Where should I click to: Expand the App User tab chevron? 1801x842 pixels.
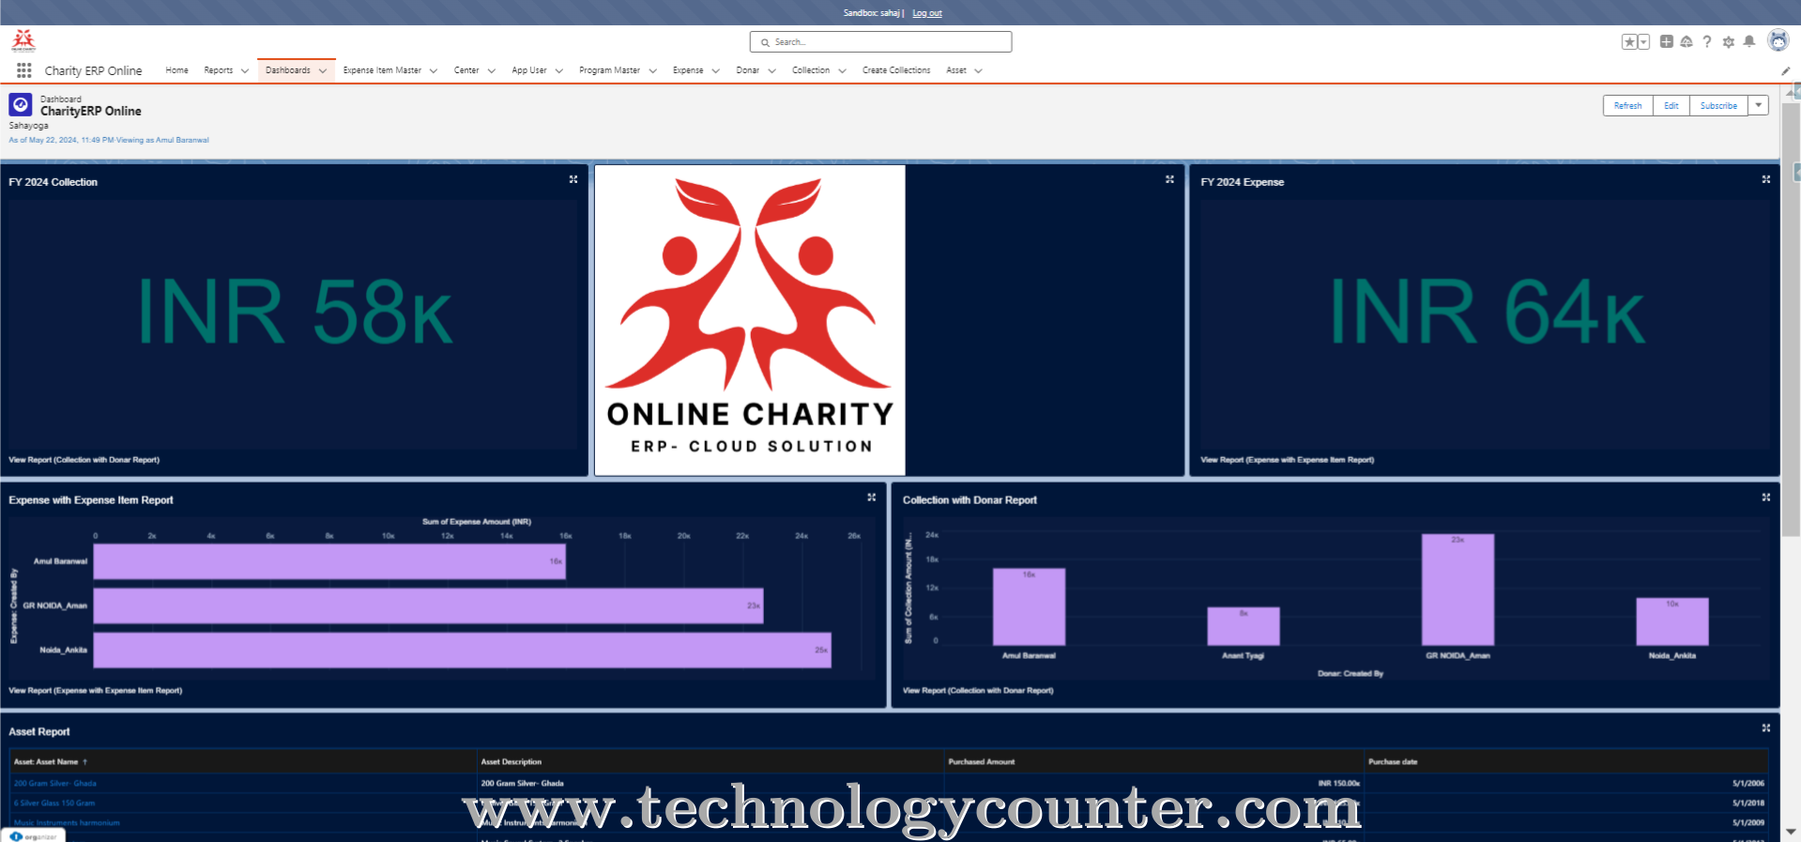click(x=559, y=70)
